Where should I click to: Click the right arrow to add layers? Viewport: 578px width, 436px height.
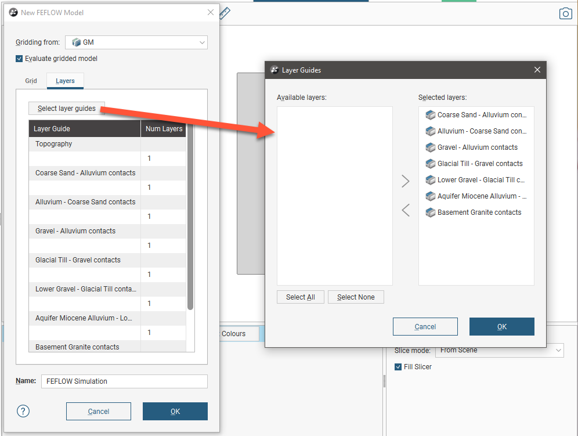[406, 182]
